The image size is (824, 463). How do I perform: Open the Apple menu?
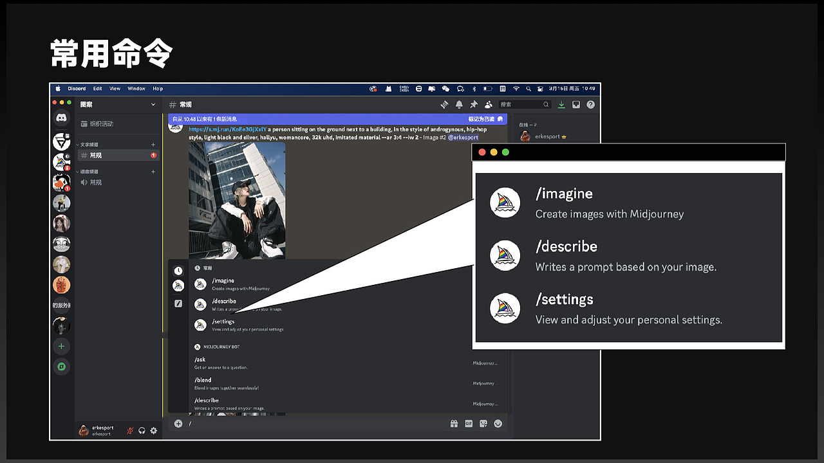tap(58, 88)
